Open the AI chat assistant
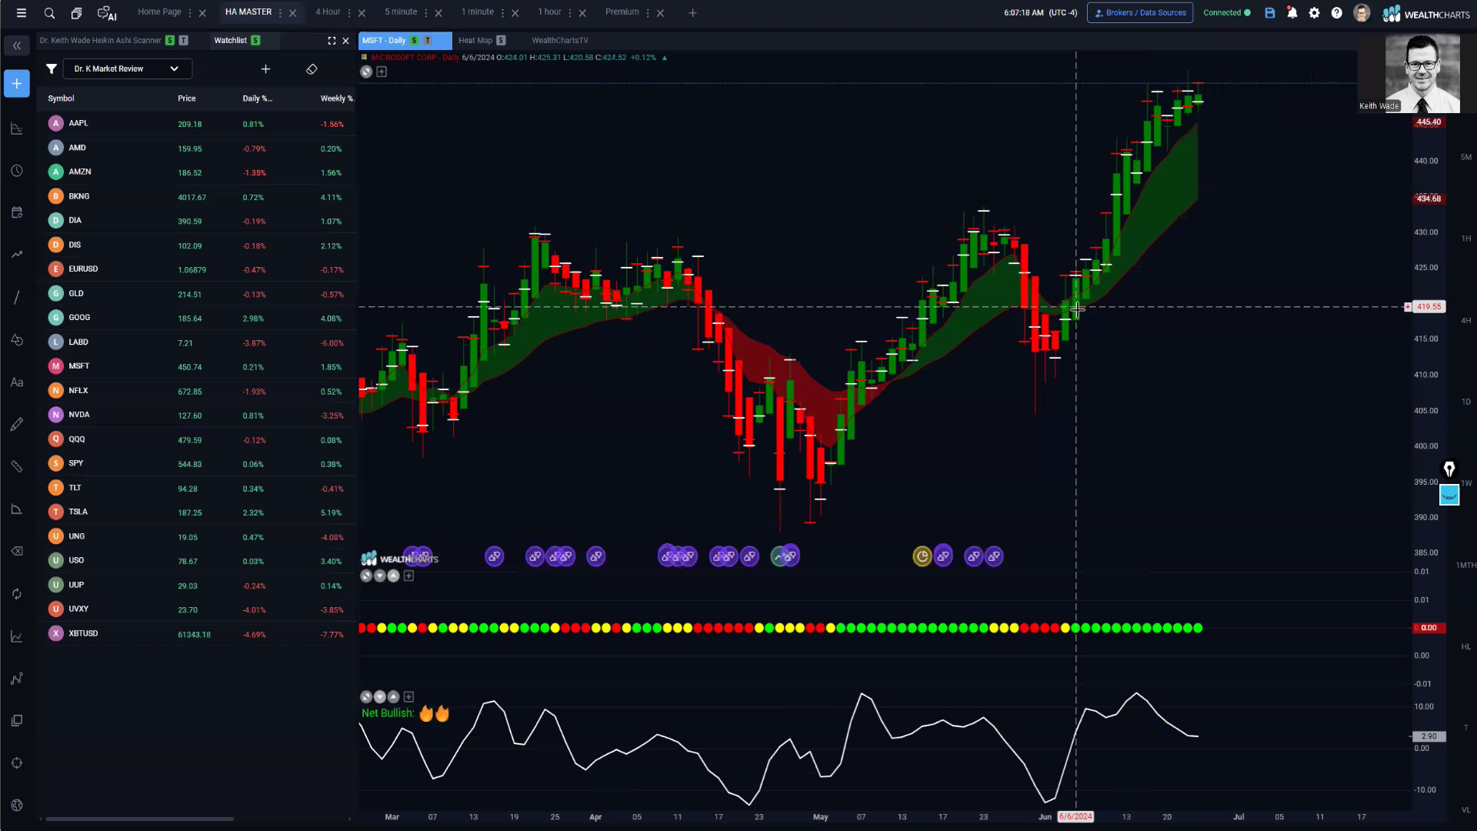The width and height of the screenshot is (1477, 831). coord(107,13)
